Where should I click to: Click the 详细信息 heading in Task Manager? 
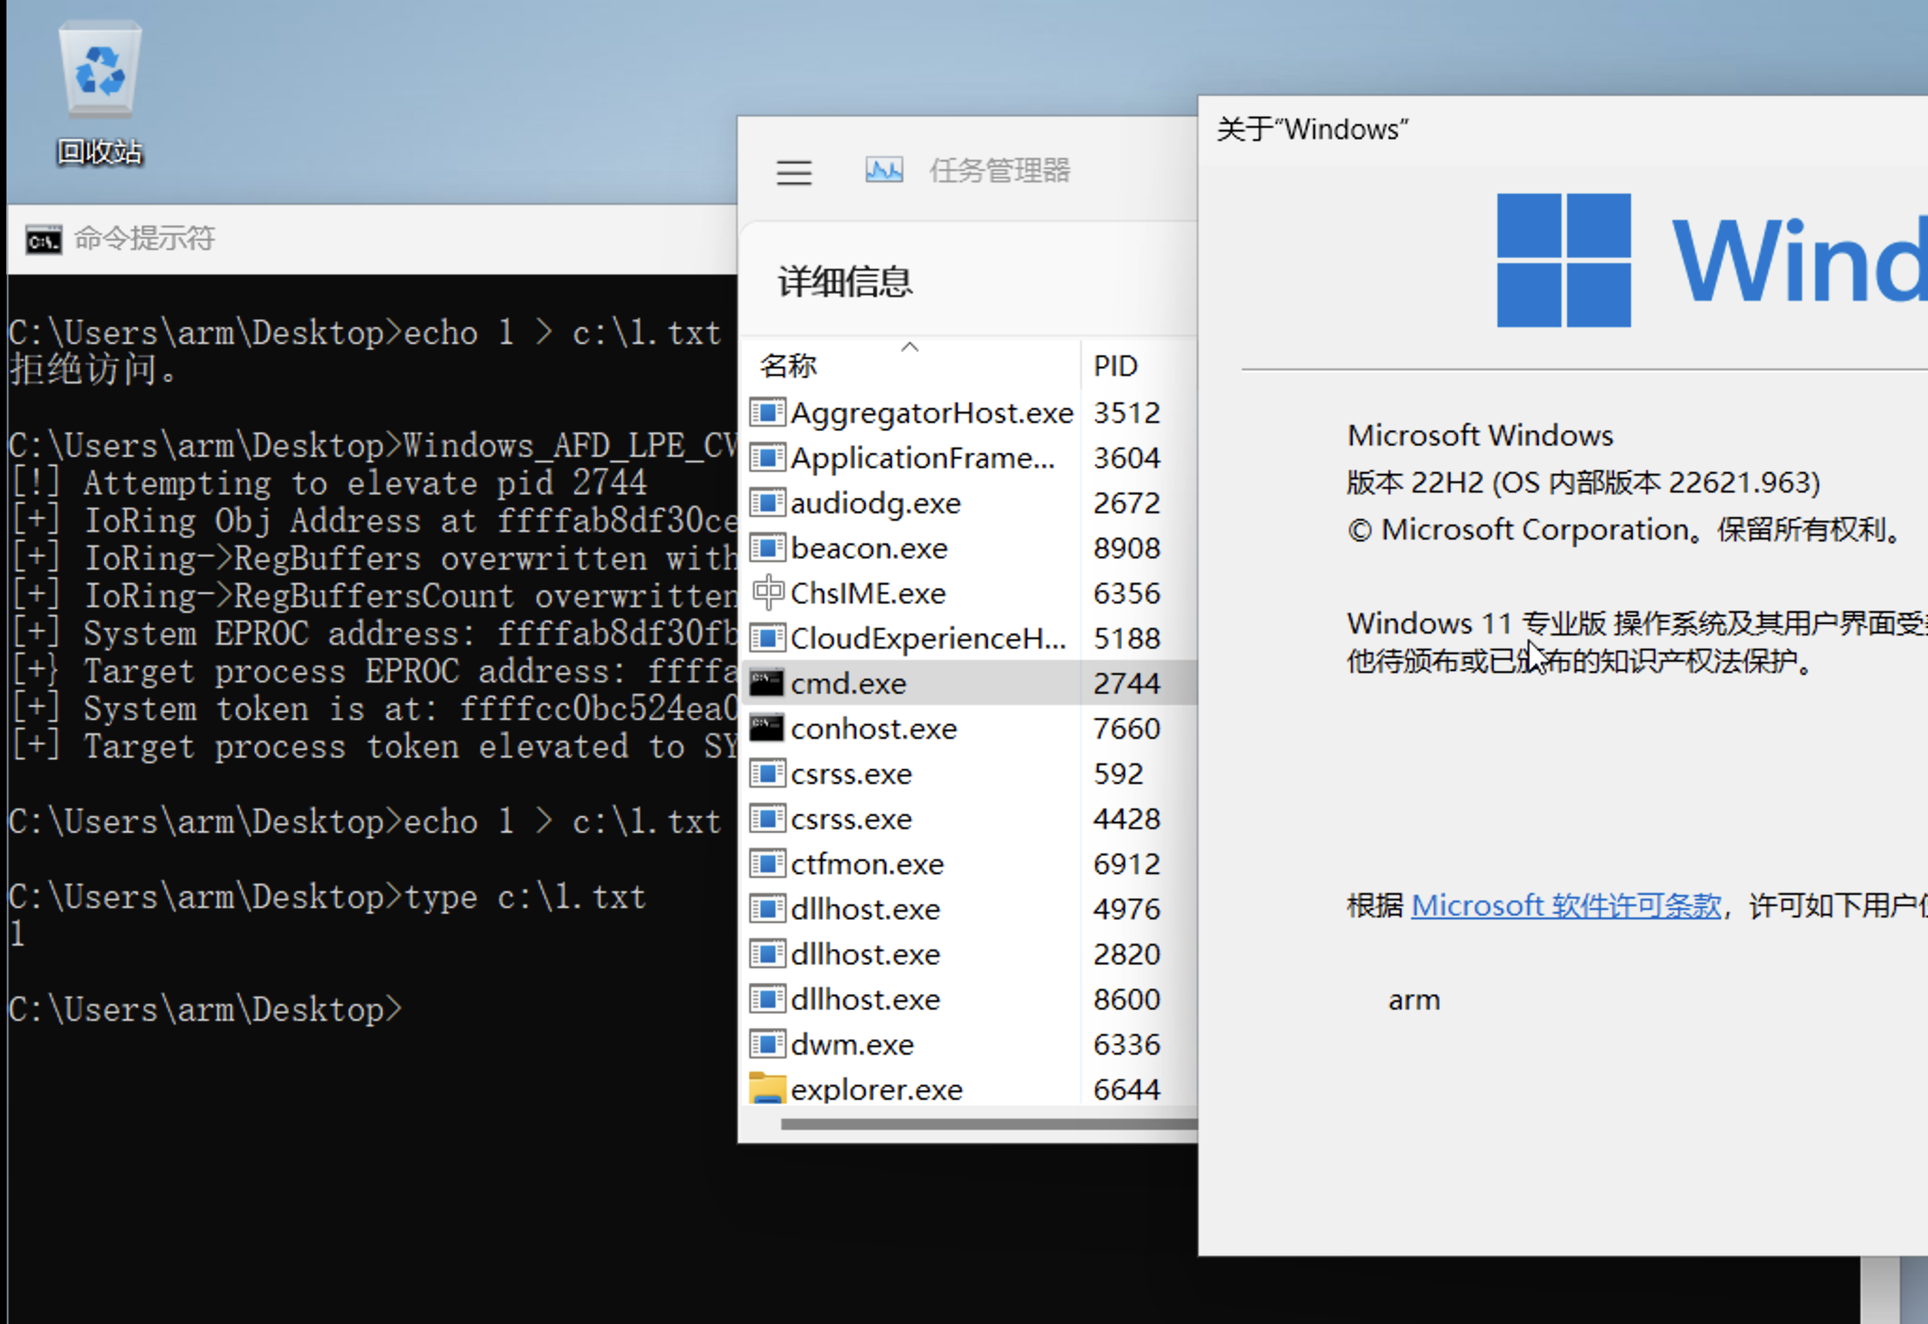[x=845, y=282]
